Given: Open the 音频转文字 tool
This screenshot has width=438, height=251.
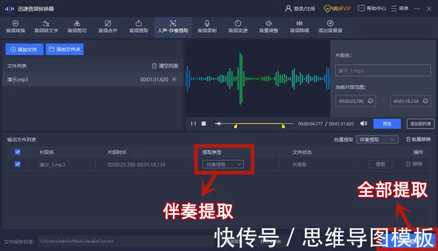Looking at the screenshot, I should [x=46, y=27].
